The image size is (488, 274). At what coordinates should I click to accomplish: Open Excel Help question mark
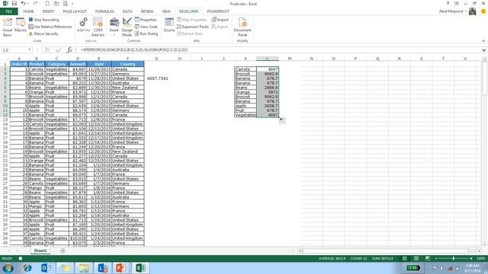click(448, 3)
